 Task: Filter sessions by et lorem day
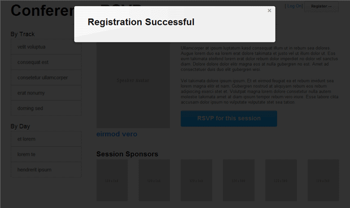tap(46, 139)
